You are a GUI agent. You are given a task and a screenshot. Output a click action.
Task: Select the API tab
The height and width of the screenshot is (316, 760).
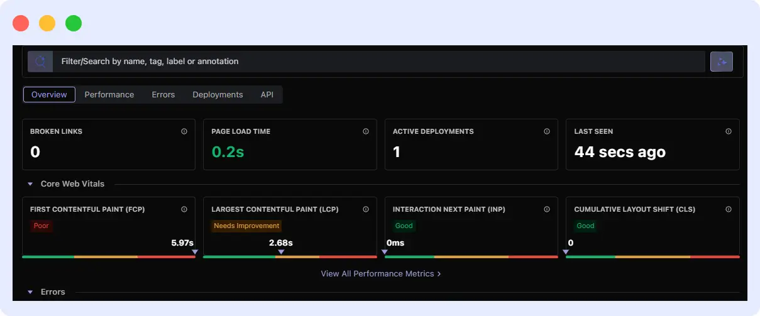267,94
